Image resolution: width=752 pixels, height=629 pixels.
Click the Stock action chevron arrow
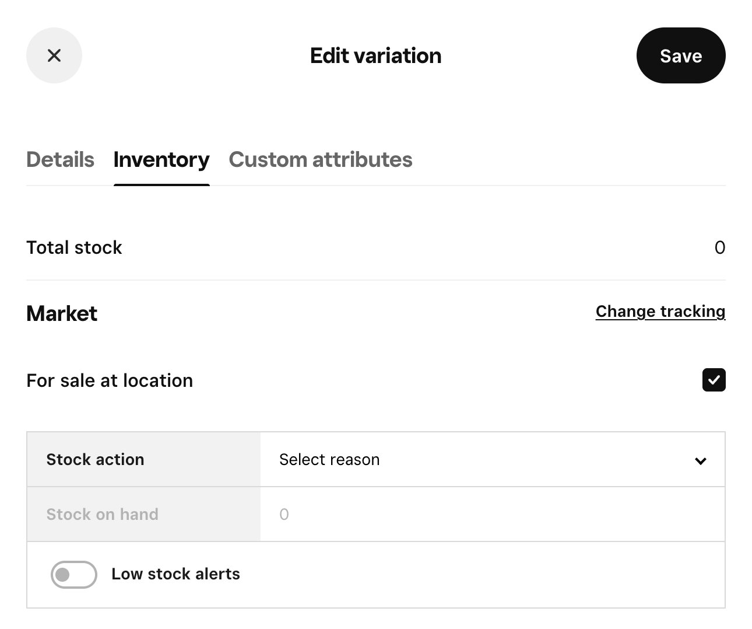pos(700,461)
